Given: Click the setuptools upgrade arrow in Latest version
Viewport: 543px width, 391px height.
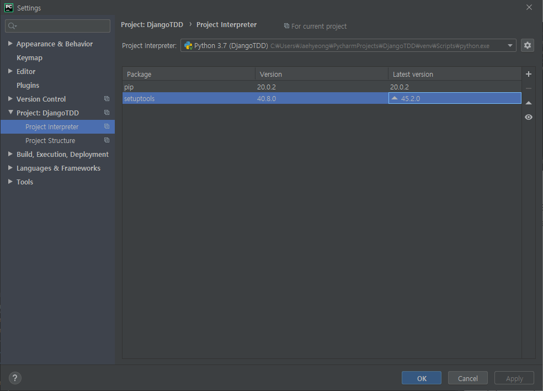Looking at the screenshot, I should (395, 98).
